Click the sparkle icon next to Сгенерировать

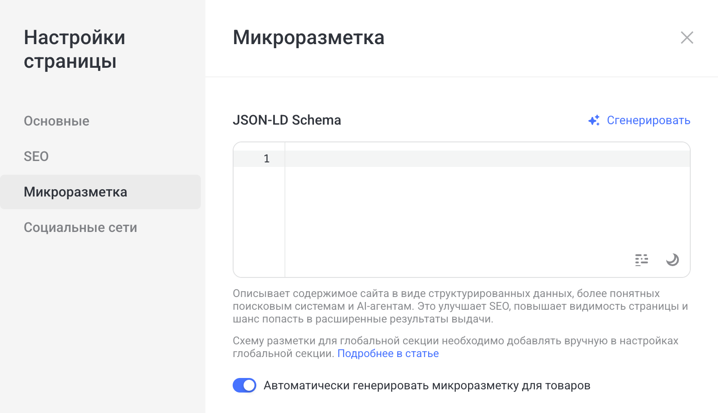coord(593,120)
